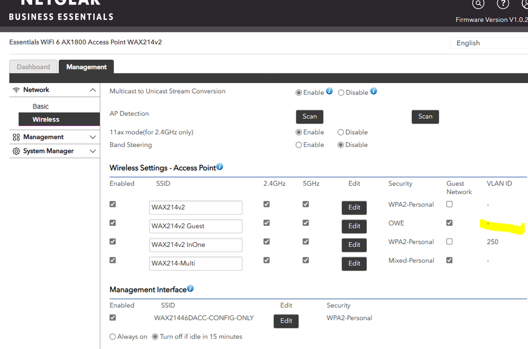The width and height of the screenshot is (528, 349).
Task: Click info icon next to Management Interface heading
Action: click(190, 289)
